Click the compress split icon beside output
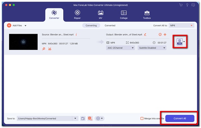 coord(165,34)
